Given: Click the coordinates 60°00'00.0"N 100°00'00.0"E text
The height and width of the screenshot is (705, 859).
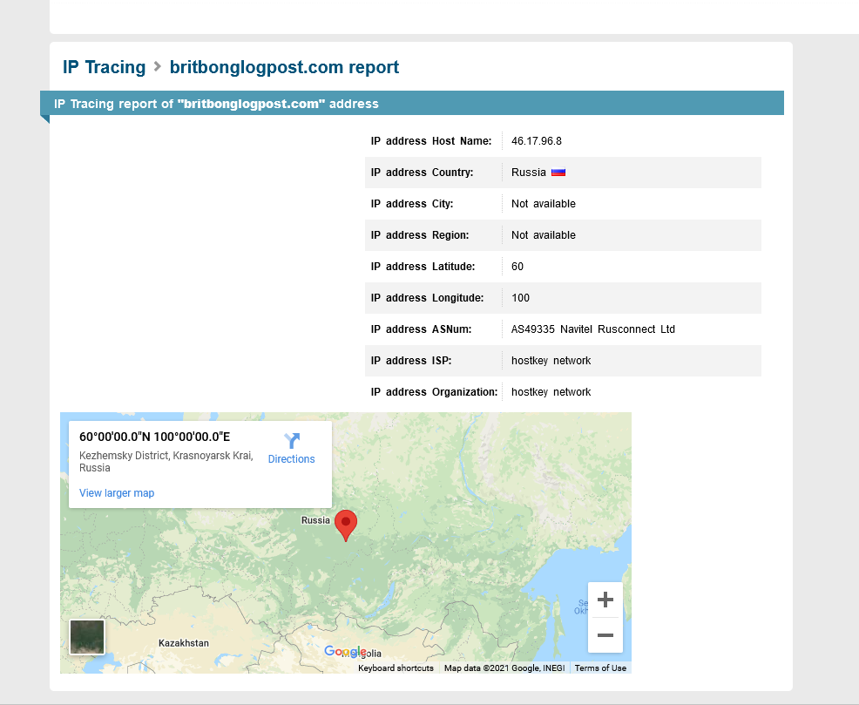Looking at the screenshot, I should [154, 437].
